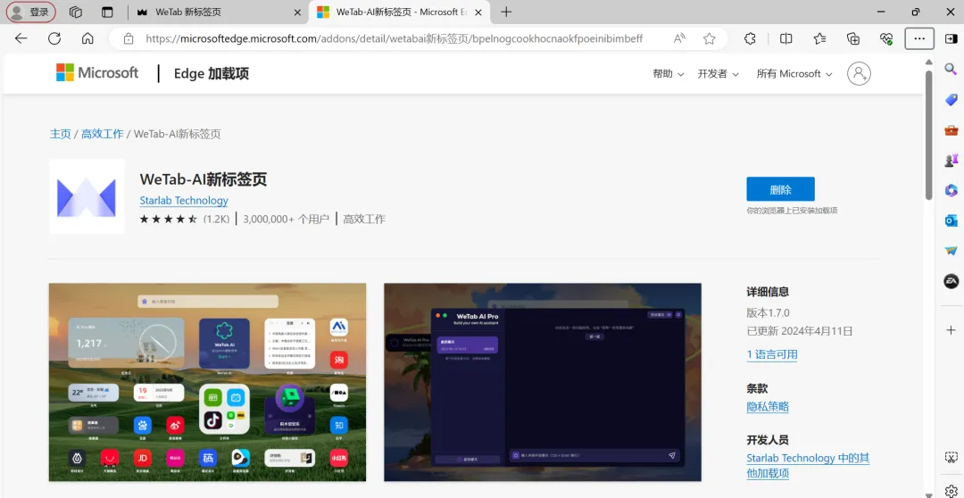Click the 已更新 2024年4月11日 date text
Image resolution: width=964 pixels, height=498 pixels.
[799, 331]
